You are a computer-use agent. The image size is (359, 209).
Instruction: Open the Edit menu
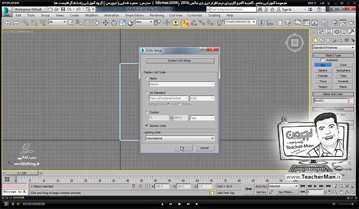(18, 15)
